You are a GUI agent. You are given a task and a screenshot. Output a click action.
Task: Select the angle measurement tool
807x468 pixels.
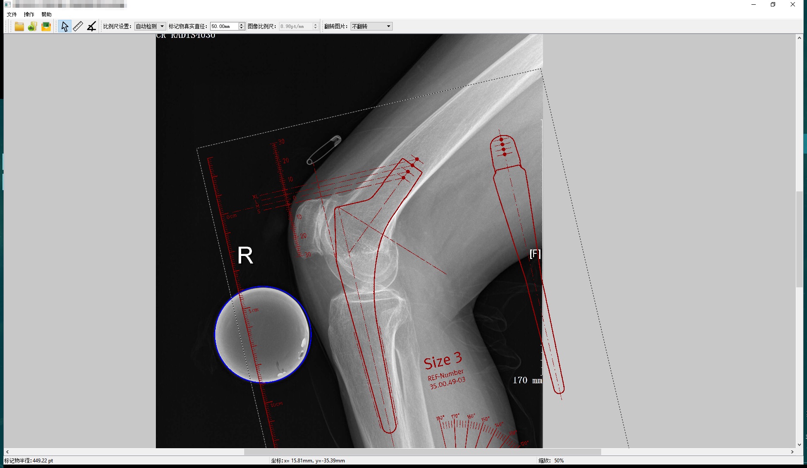click(91, 26)
